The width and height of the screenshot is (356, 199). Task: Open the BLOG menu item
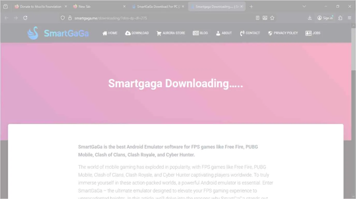(200, 33)
